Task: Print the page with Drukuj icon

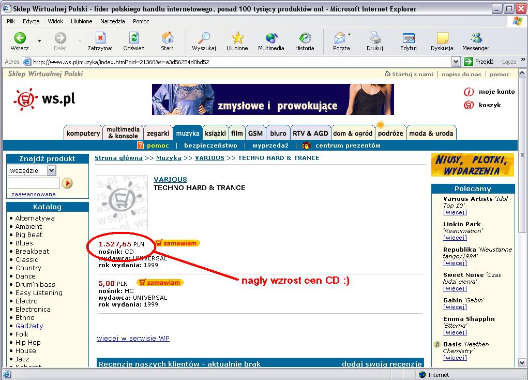Action: pyautogui.click(x=375, y=38)
